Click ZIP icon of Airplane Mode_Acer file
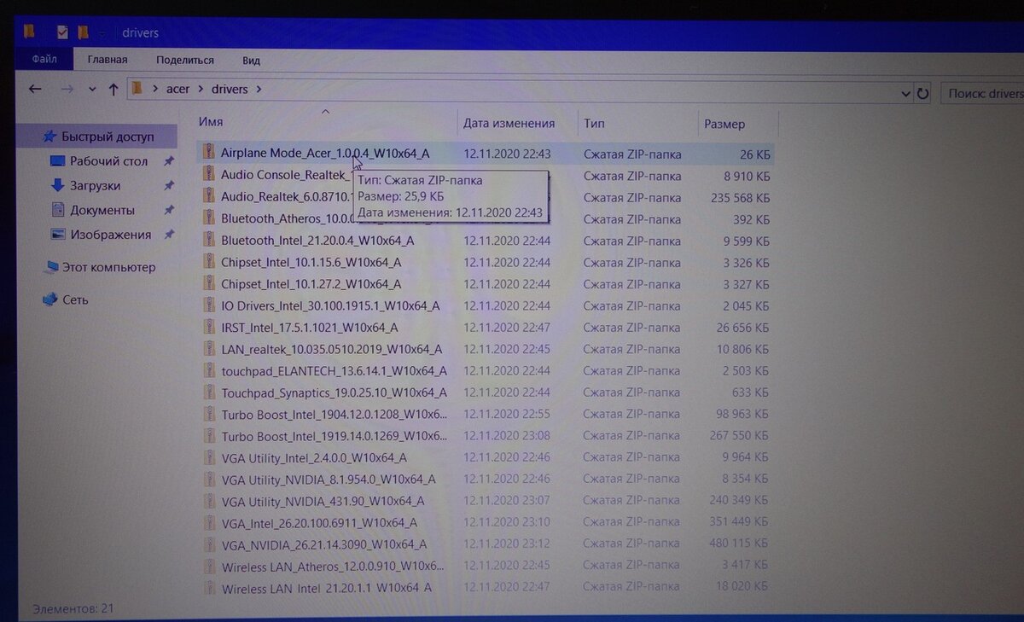Viewport: 1024px width, 622px height. pos(208,152)
